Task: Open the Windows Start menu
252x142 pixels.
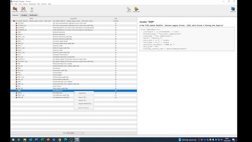Action: [13, 140]
